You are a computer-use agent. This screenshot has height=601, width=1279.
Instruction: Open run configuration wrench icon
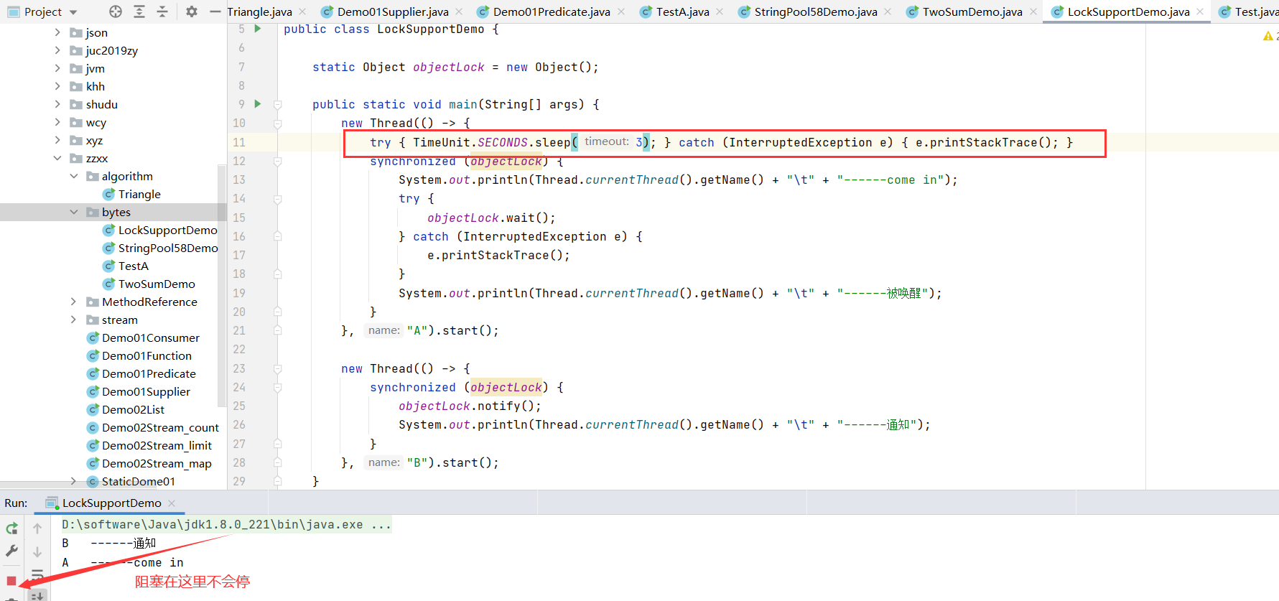tap(12, 551)
